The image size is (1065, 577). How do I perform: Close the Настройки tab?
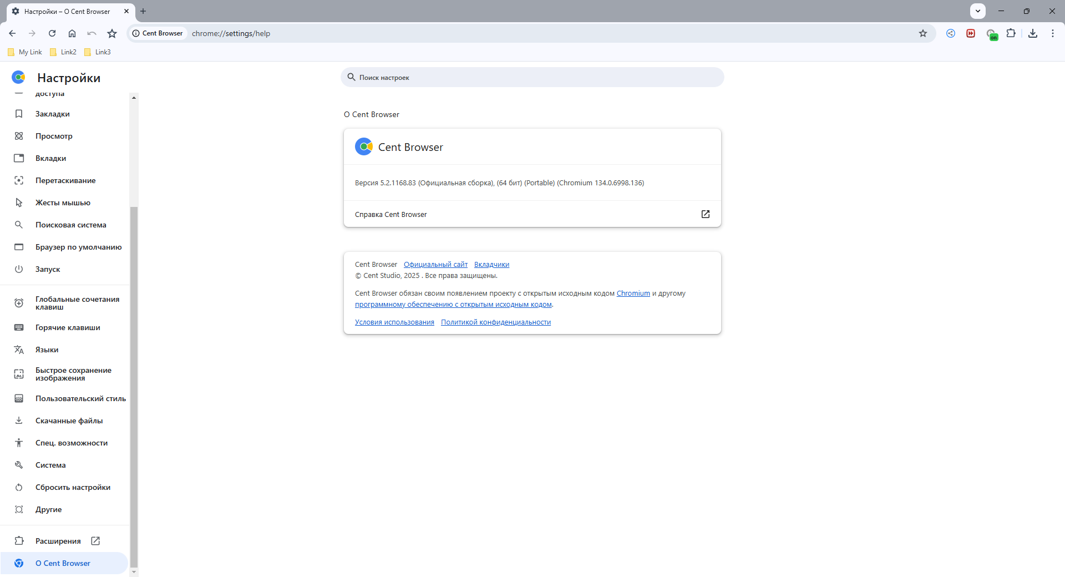tap(126, 11)
